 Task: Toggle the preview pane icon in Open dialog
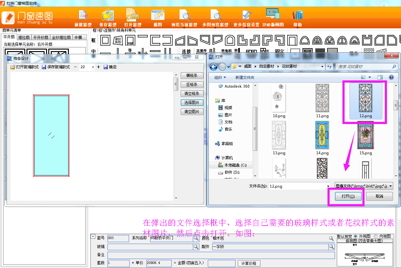tap(380, 77)
